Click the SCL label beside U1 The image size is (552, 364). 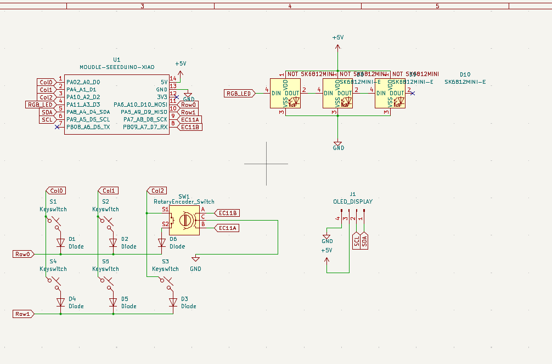[48, 120]
